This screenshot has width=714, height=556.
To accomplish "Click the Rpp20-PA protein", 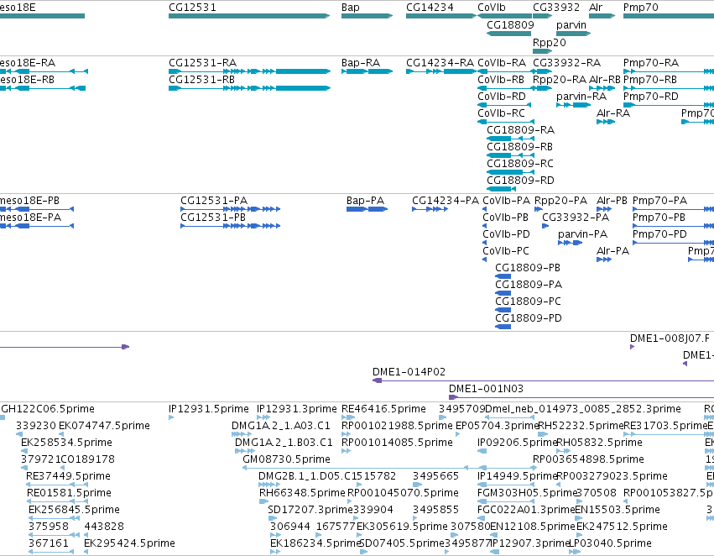I will tap(539, 209).
